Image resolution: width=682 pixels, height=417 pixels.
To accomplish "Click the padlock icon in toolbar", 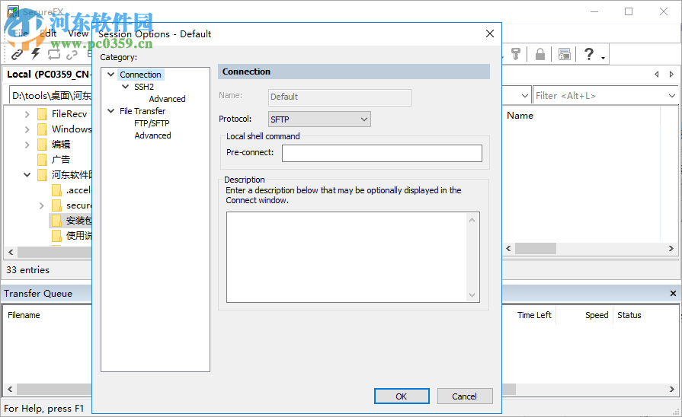I will tap(540, 54).
